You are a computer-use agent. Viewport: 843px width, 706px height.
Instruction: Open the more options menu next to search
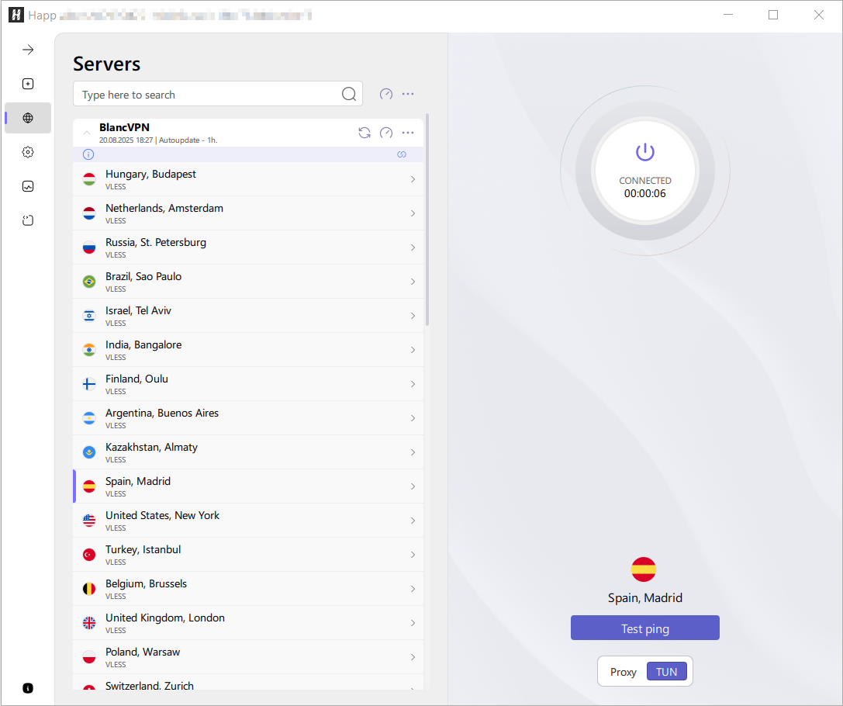point(408,94)
